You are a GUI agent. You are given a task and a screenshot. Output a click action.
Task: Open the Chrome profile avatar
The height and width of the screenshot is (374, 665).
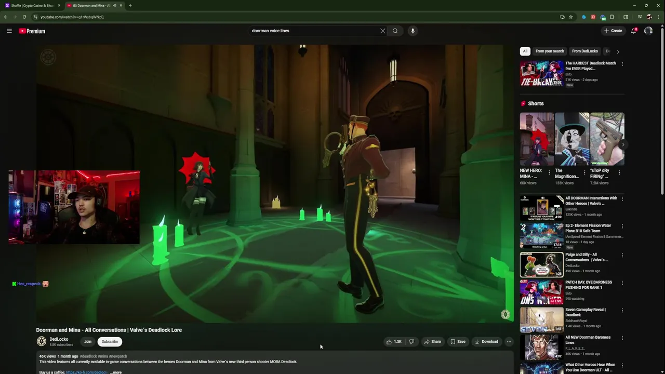pos(649,17)
